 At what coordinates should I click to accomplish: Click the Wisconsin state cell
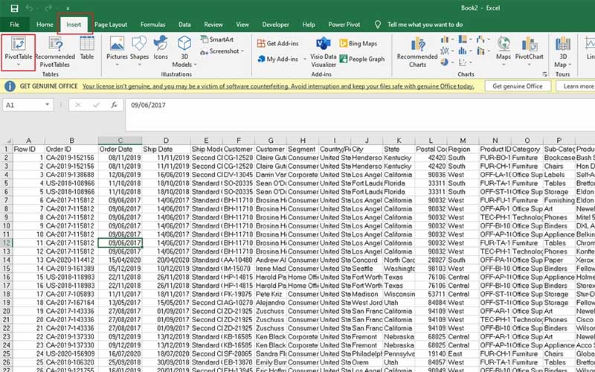399,294
